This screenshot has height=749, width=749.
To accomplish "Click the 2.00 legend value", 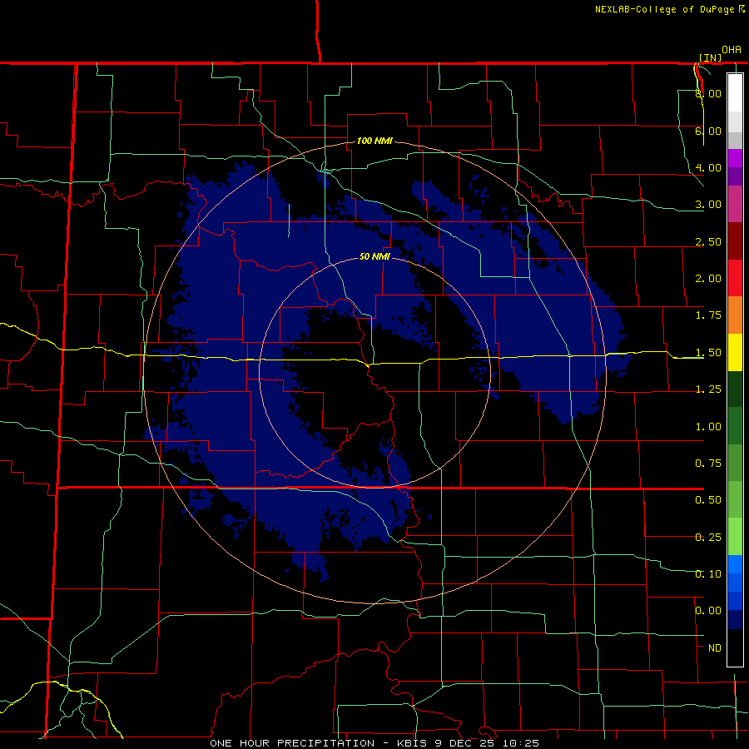I will (x=708, y=279).
